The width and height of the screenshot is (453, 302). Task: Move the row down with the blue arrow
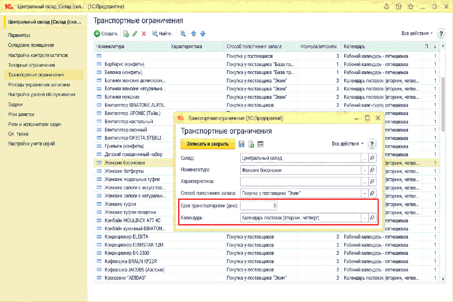point(203,34)
